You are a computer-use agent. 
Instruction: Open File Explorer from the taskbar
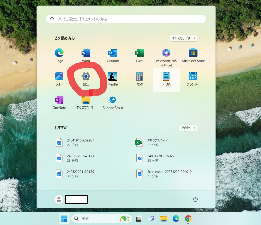(164, 219)
